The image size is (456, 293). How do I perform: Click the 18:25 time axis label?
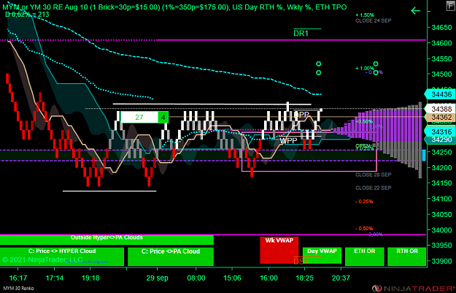305,278
